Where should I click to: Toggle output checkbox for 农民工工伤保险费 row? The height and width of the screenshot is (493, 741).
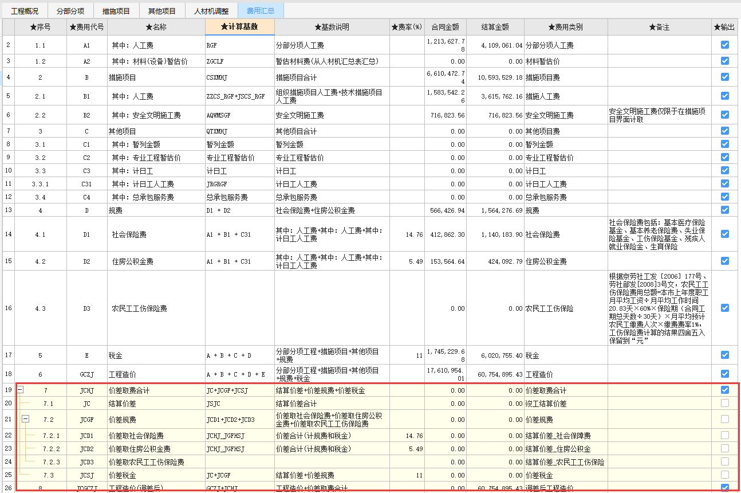[725, 308]
